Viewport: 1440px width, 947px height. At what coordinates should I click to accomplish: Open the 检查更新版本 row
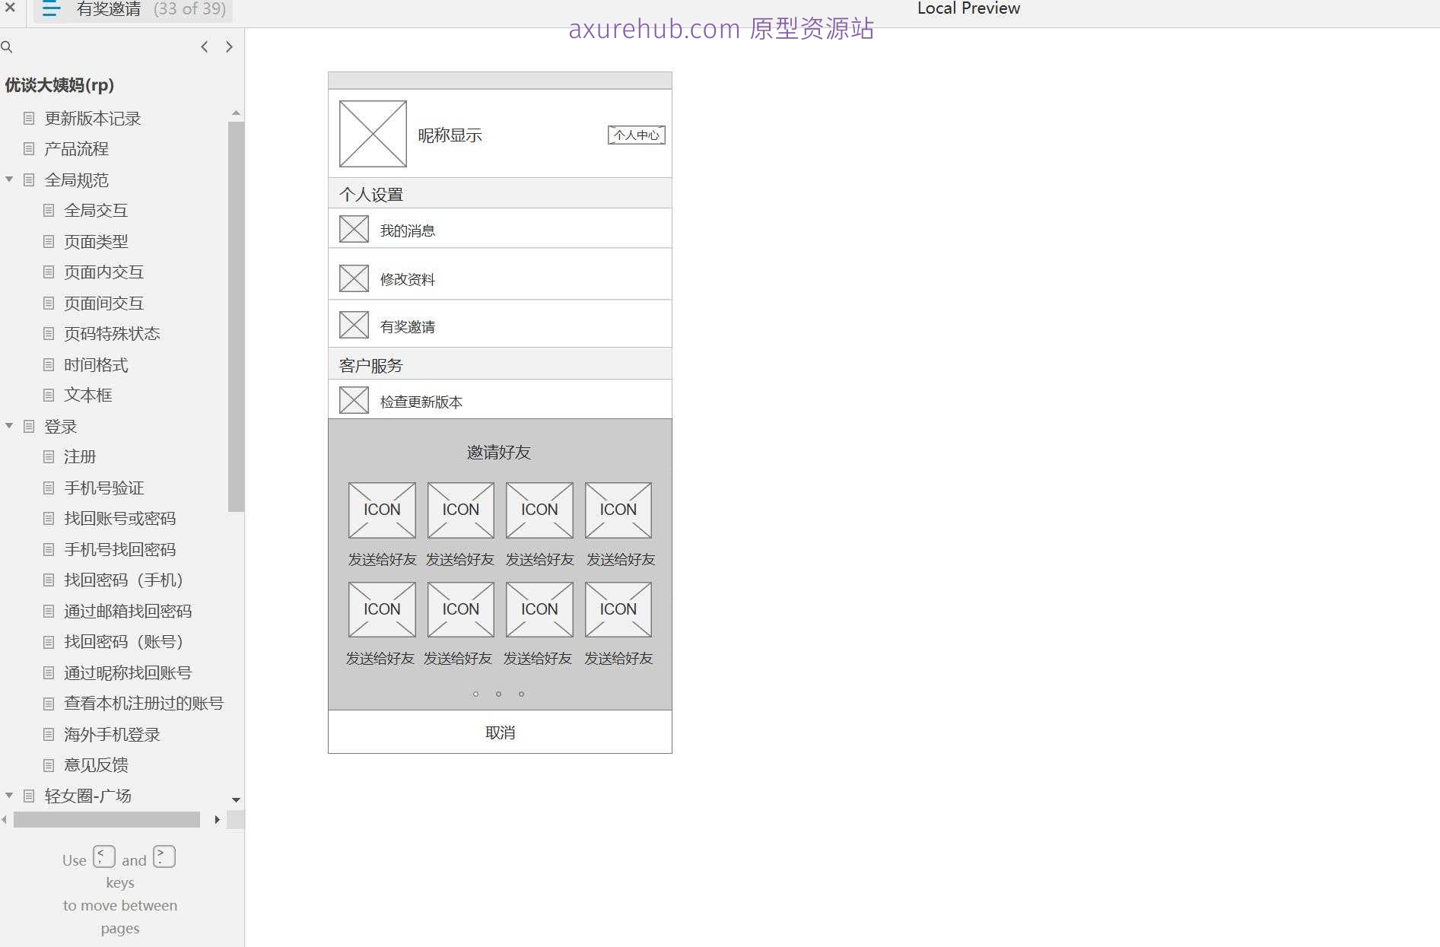coord(500,399)
